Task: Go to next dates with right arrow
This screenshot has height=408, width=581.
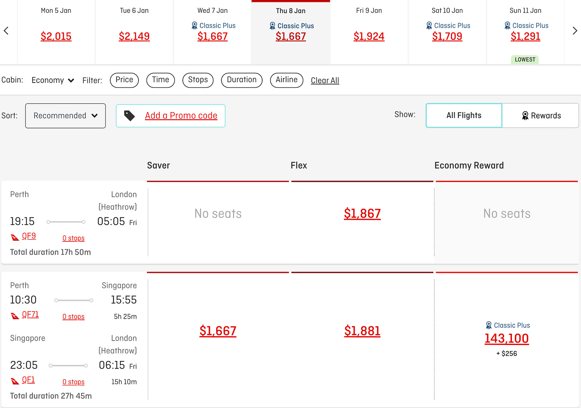Action: pos(575,31)
